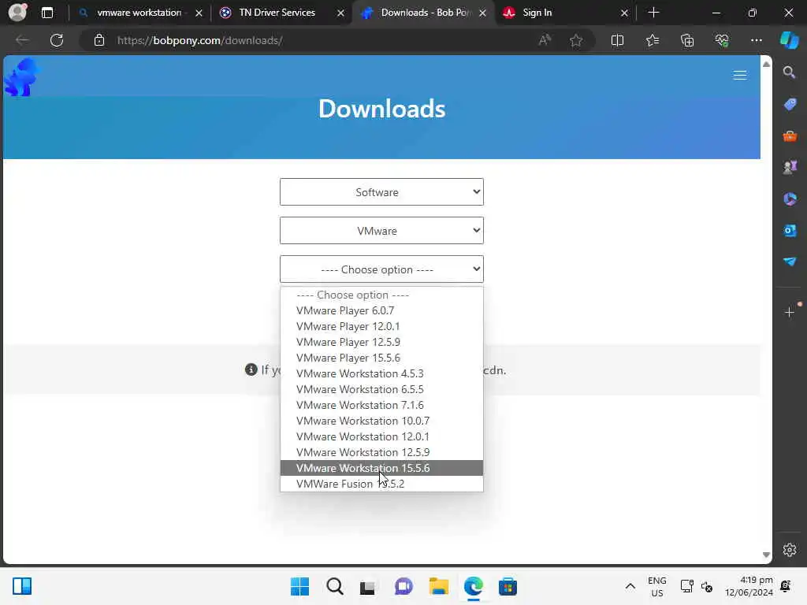Show hidden system tray icons
Viewport: 807px width, 605px height.
630,586
